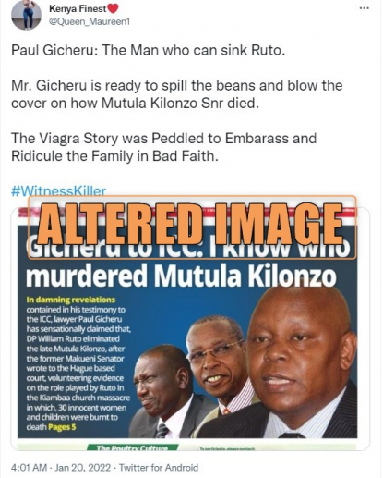Click 'In damning revelations' highlighted text

point(71,300)
